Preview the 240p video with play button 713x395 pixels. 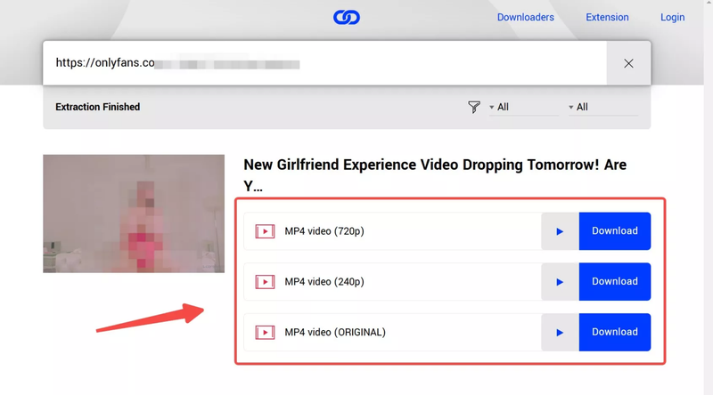coord(560,282)
